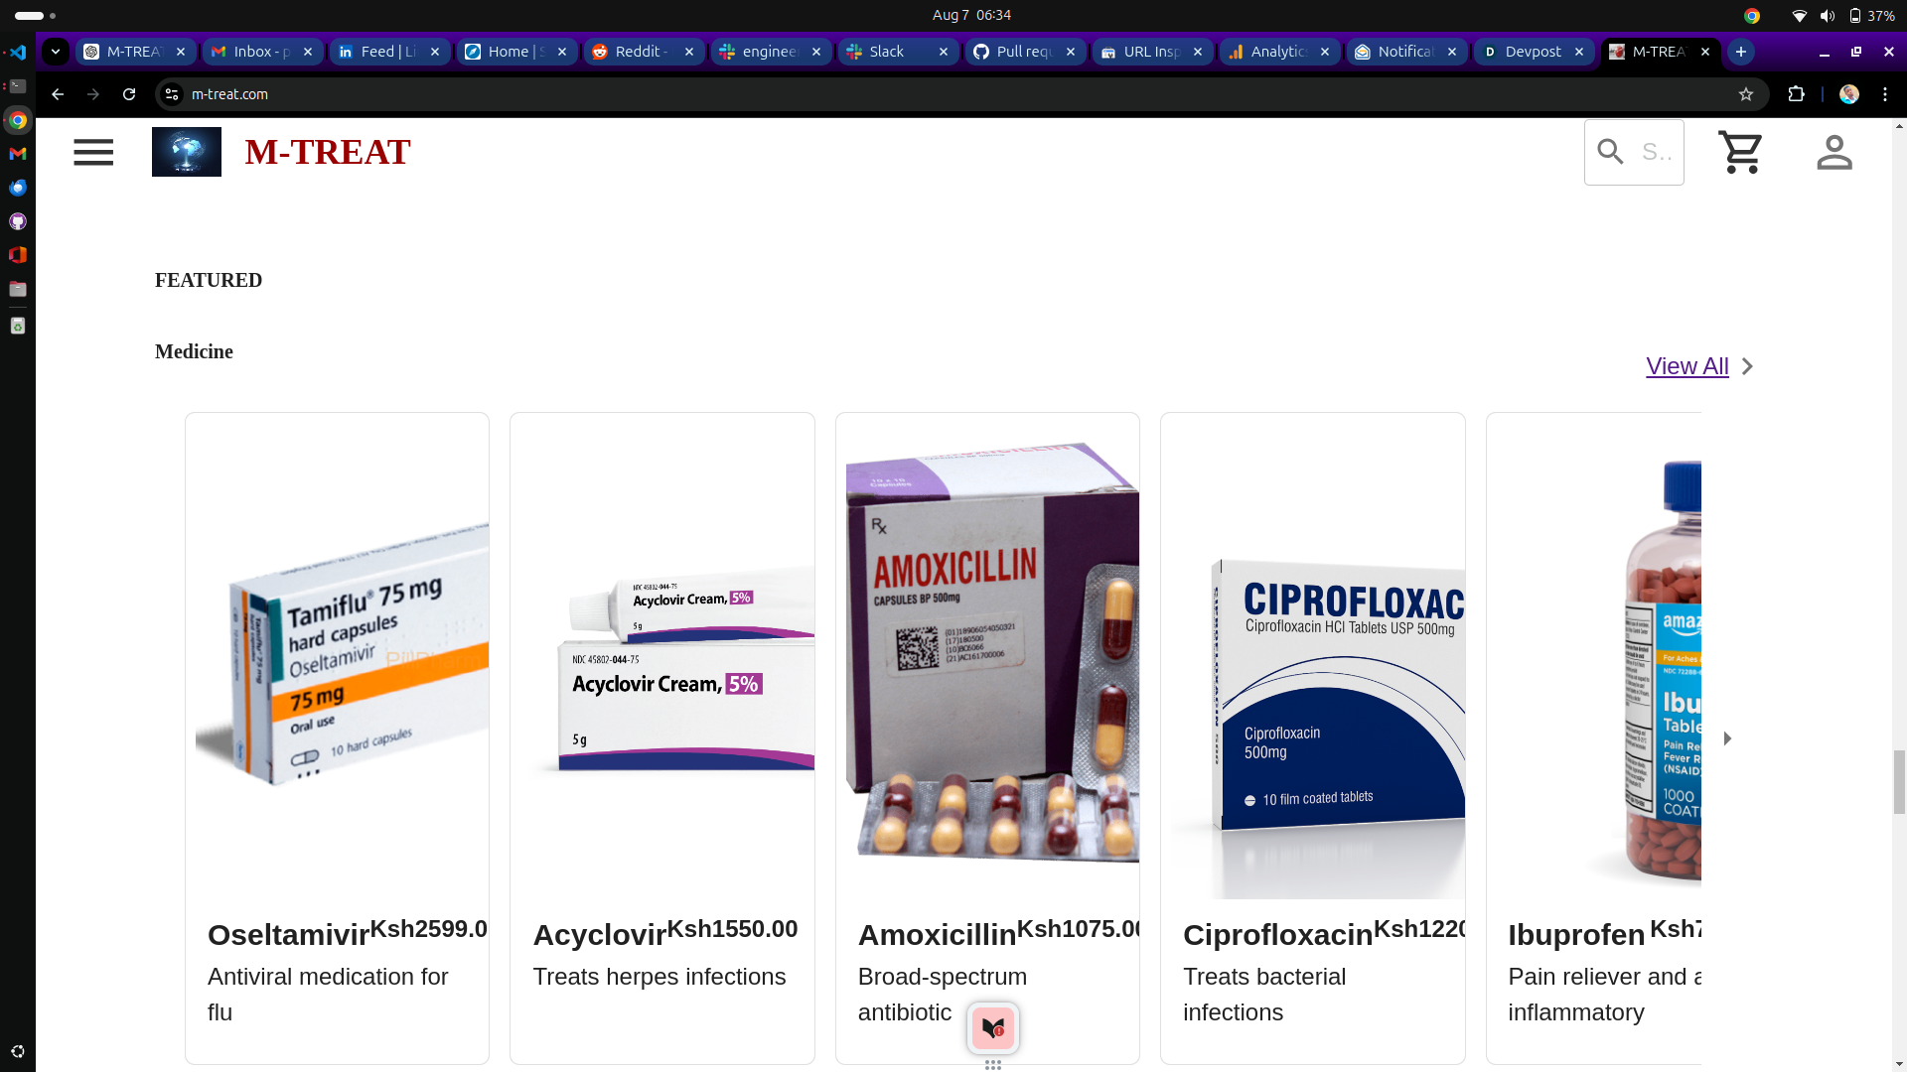Open the hamburger navigation menu
Viewport: 1907px width, 1072px height.
93,153
